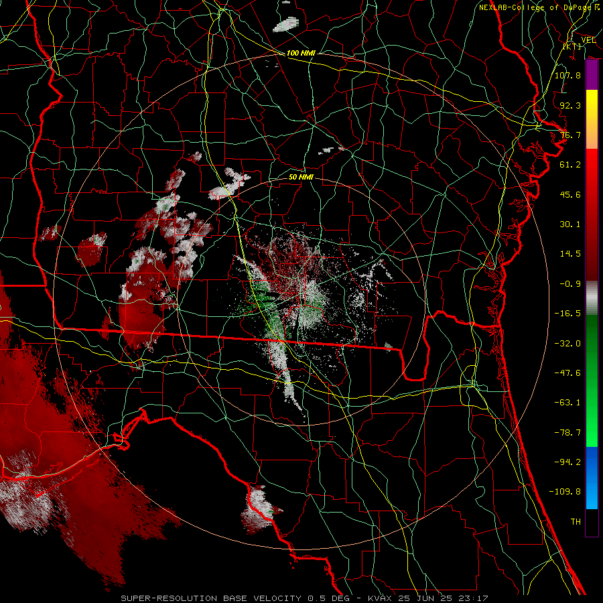Click the -16.5 value on velocity scale
The image size is (603, 603).
[567, 314]
